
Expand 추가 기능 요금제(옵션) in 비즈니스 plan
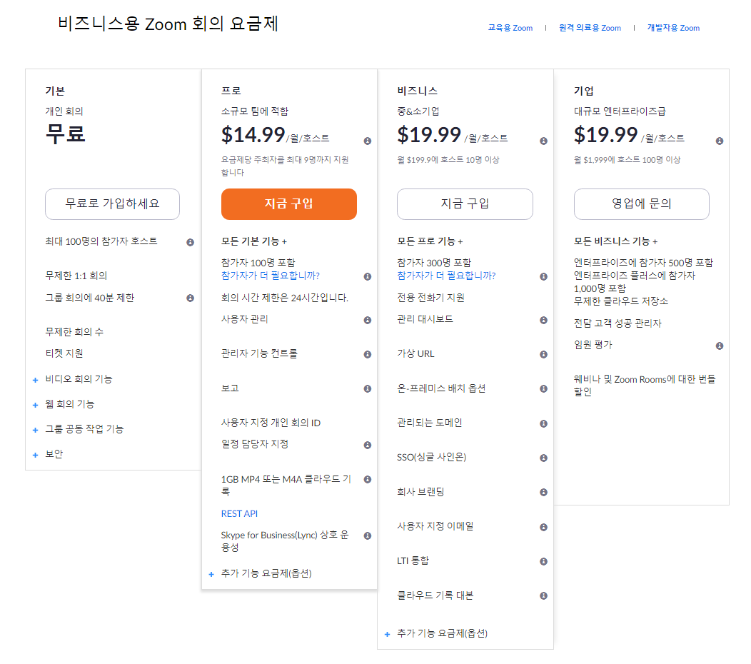click(x=387, y=634)
